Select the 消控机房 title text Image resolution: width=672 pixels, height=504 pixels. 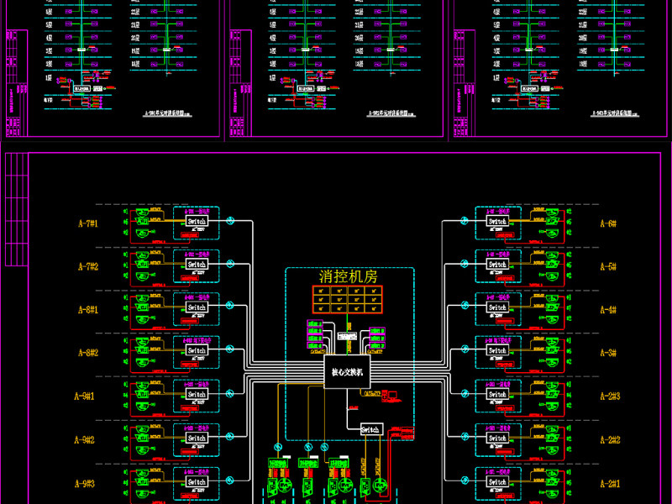348,276
